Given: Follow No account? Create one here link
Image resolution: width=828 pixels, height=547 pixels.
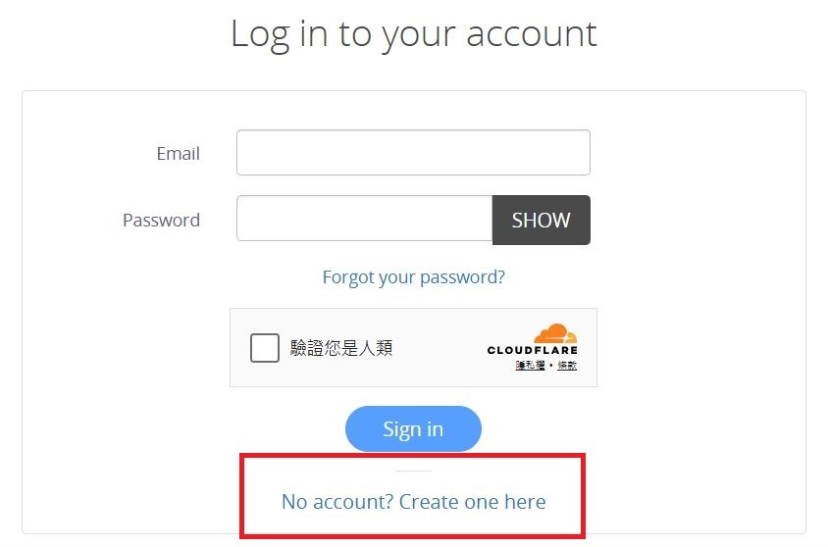Looking at the screenshot, I should tap(413, 502).
